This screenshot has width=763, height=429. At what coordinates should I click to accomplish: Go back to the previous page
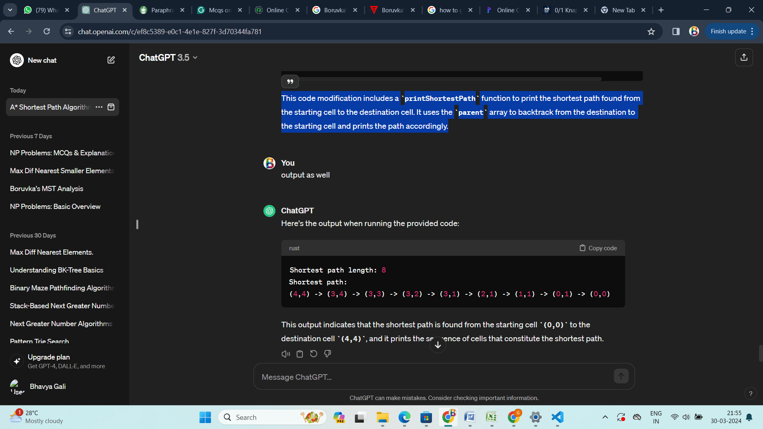click(x=11, y=31)
